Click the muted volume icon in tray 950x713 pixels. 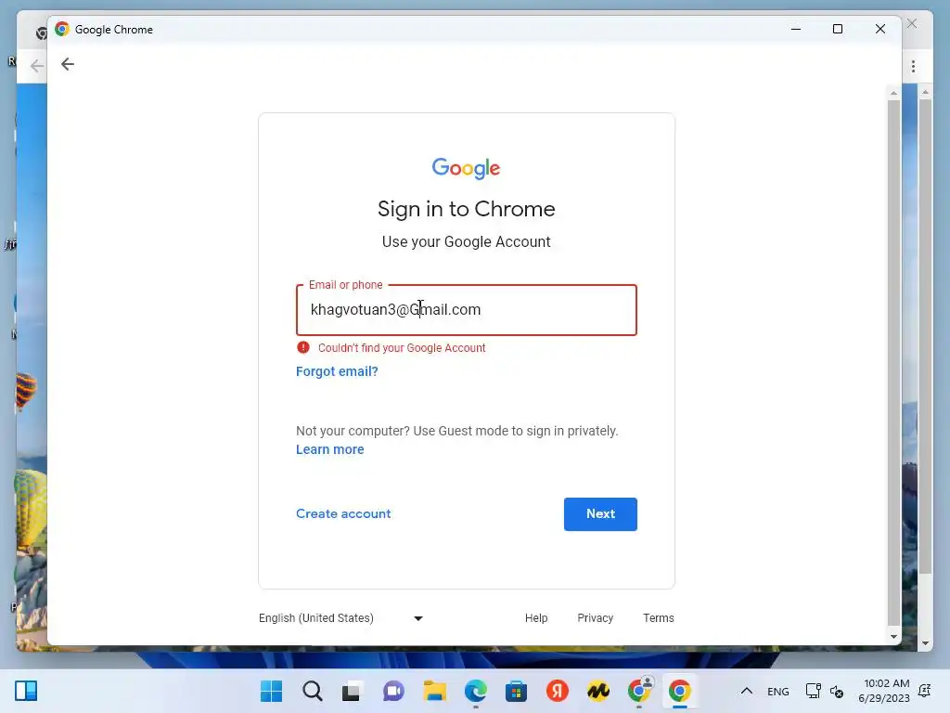(837, 691)
